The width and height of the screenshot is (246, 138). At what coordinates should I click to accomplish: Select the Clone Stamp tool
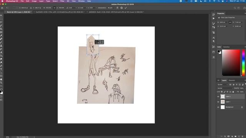click(x=1, y=46)
